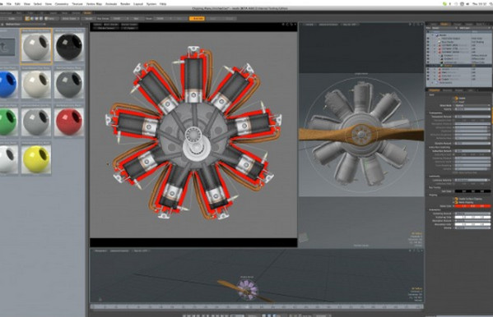
Task: Pick the black Exit Color swatch
Action: (x=472, y=191)
